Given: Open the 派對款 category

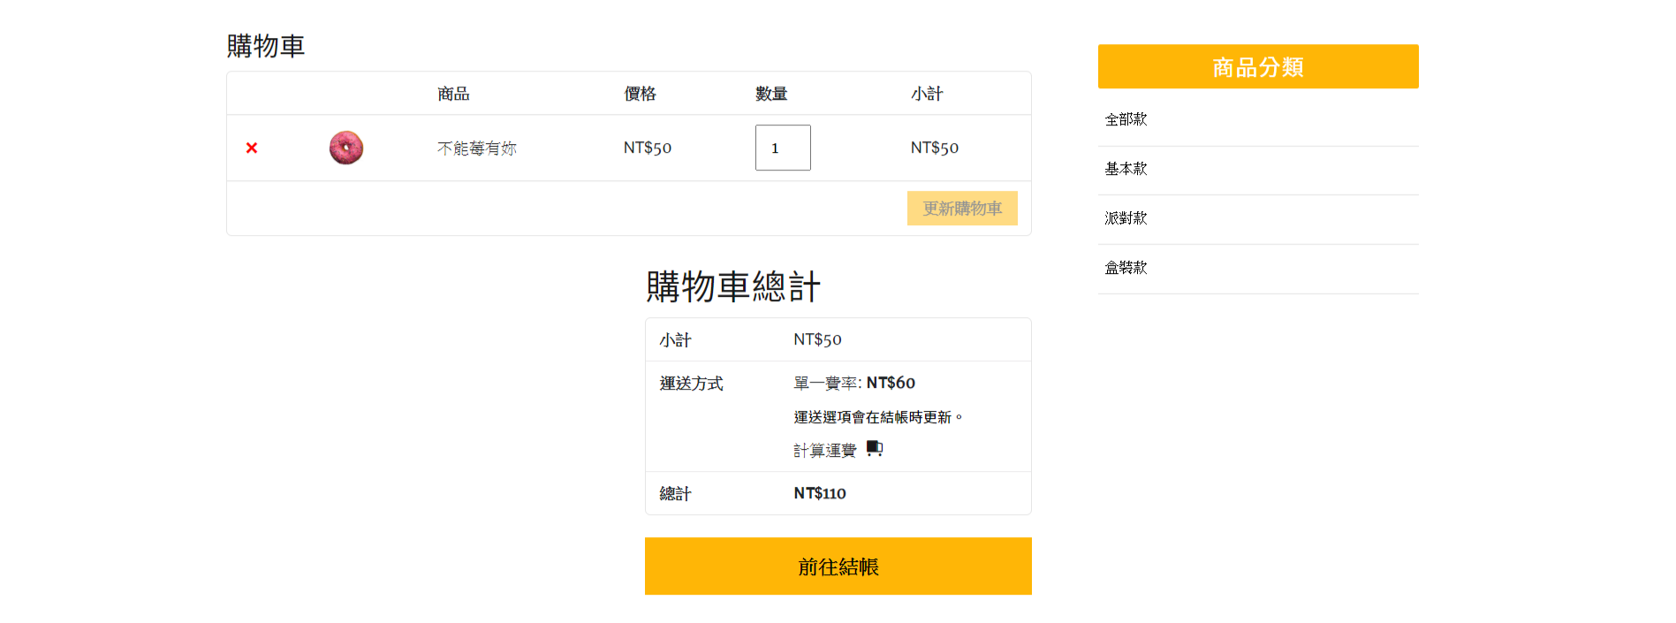Looking at the screenshot, I should 1126,218.
